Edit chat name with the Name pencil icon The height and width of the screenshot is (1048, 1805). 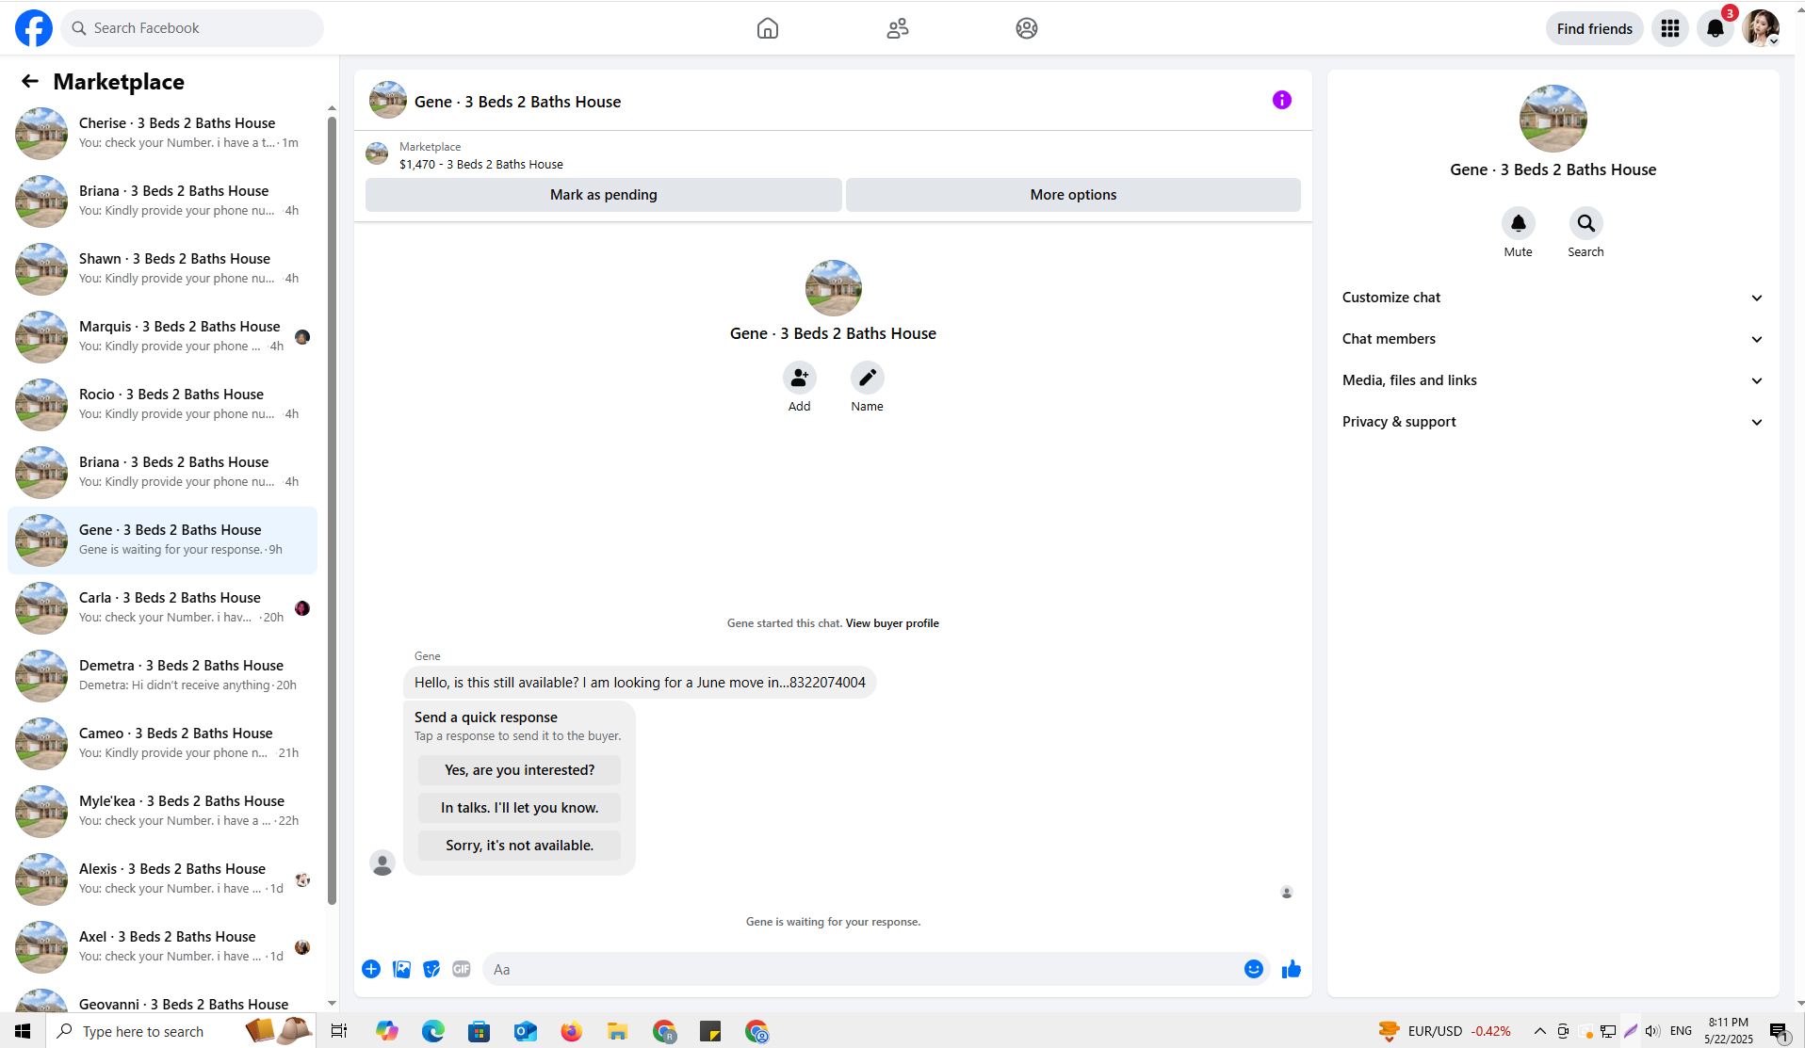pos(868,378)
